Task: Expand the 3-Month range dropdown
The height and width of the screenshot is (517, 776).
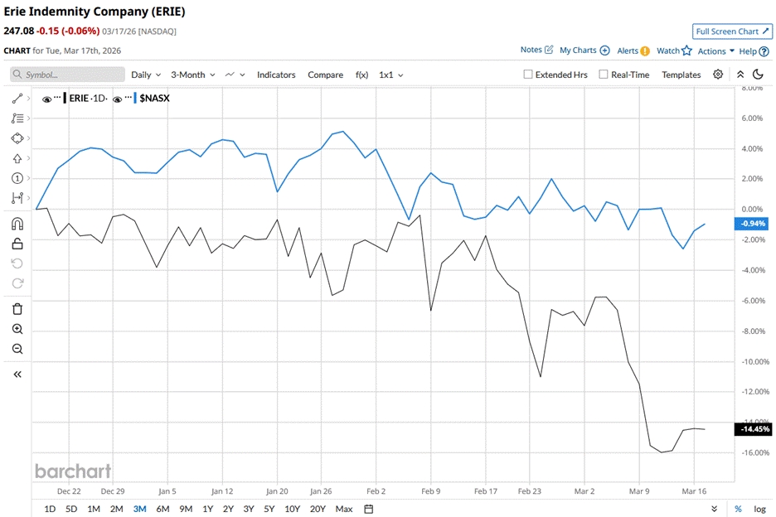Action: [x=192, y=75]
